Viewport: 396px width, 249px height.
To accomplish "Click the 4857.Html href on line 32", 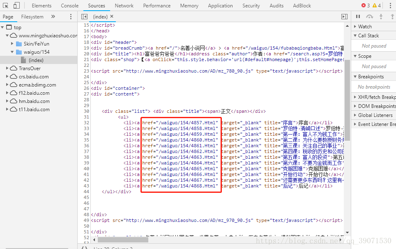I will click(180, 123).
